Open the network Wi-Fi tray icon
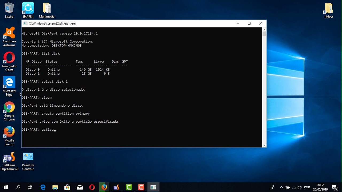 pos(294,187)
